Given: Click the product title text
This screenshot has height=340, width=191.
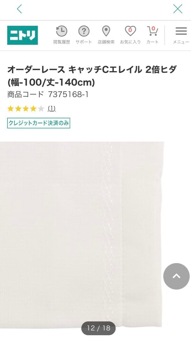Looking at the screenshot, I should [x=93, y=76].
